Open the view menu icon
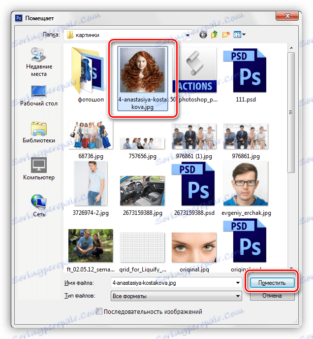Screen dimensions: 313x339 click(237, 34)
